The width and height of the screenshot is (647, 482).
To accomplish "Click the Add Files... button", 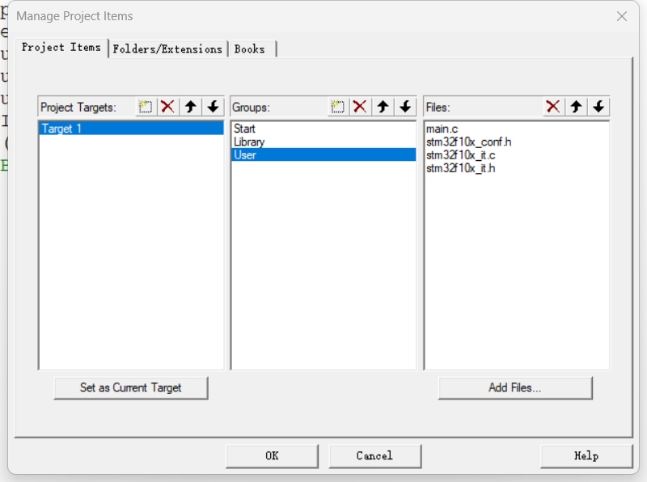I will (x=515, y=388).
